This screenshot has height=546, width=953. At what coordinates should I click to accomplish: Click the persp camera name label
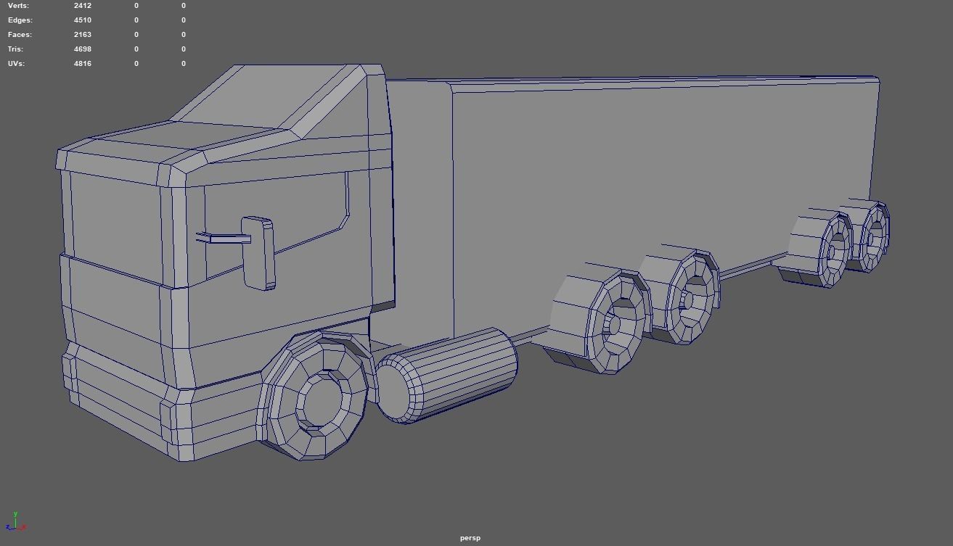click(470, 538)
